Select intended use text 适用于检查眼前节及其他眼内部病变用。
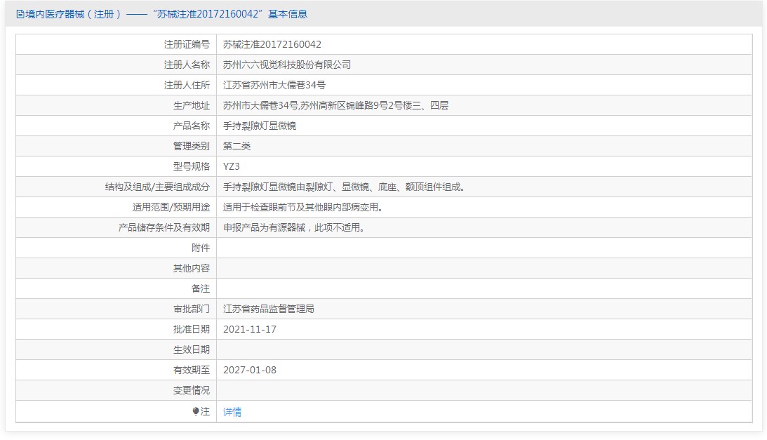The image size is (767, 440). [x=303, y=207]
